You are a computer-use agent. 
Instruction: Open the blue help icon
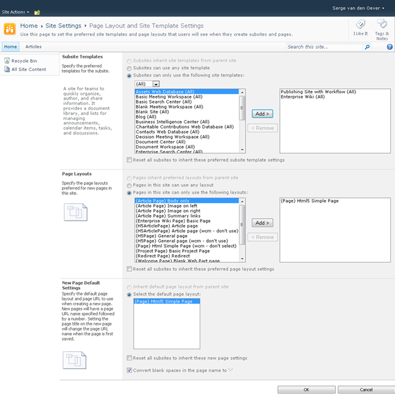click(x=390, y=47)
